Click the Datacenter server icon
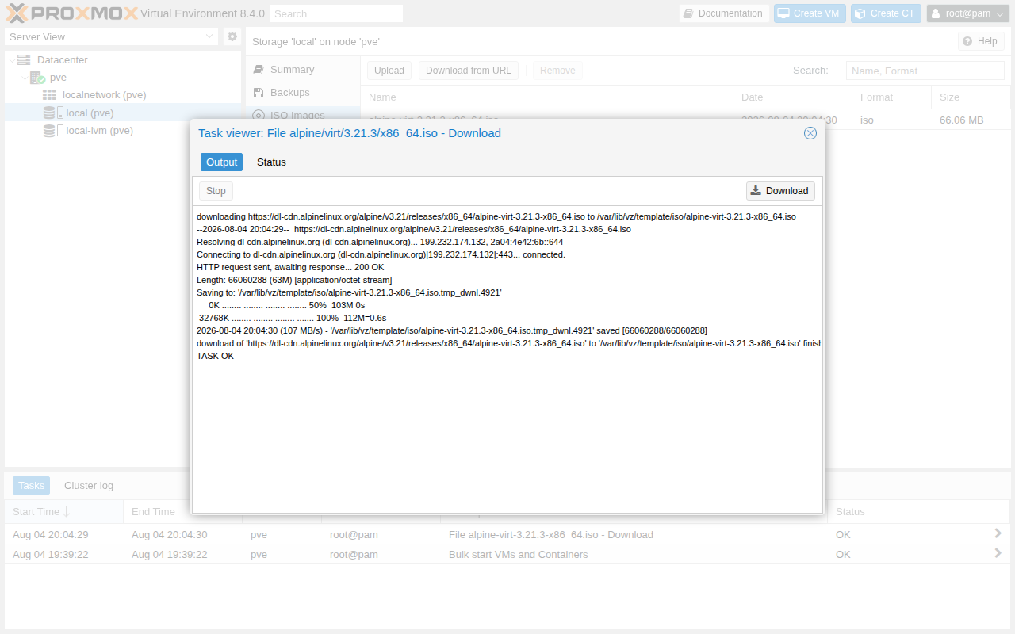 (24, 59)
